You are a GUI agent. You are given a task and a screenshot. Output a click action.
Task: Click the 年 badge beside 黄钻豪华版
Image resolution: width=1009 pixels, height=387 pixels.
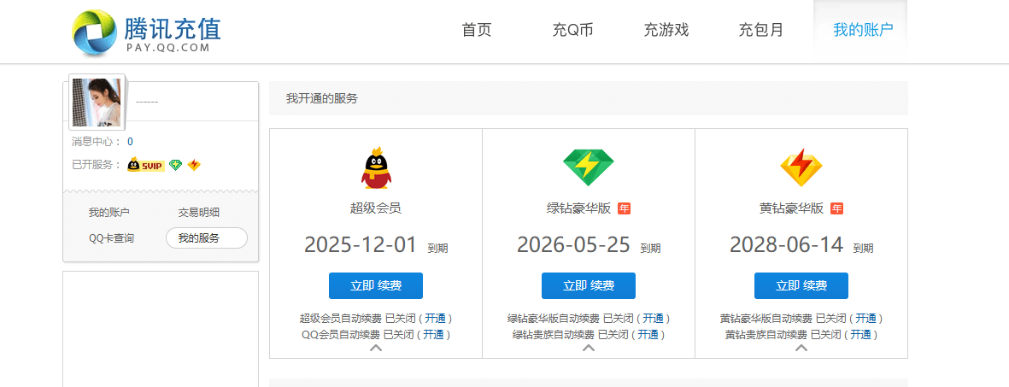tap(836, 208)
